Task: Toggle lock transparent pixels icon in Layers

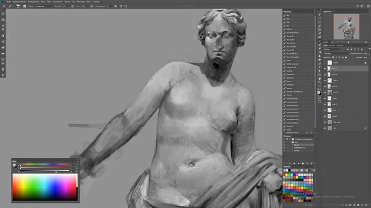Action: click(x=333, y=57)
